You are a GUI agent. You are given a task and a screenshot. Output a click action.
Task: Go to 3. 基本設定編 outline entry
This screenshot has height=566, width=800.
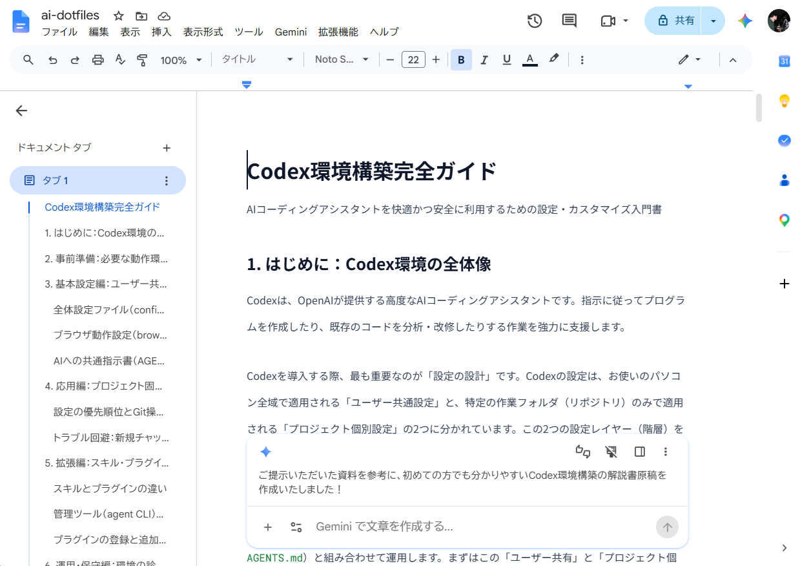coord(106,284)
